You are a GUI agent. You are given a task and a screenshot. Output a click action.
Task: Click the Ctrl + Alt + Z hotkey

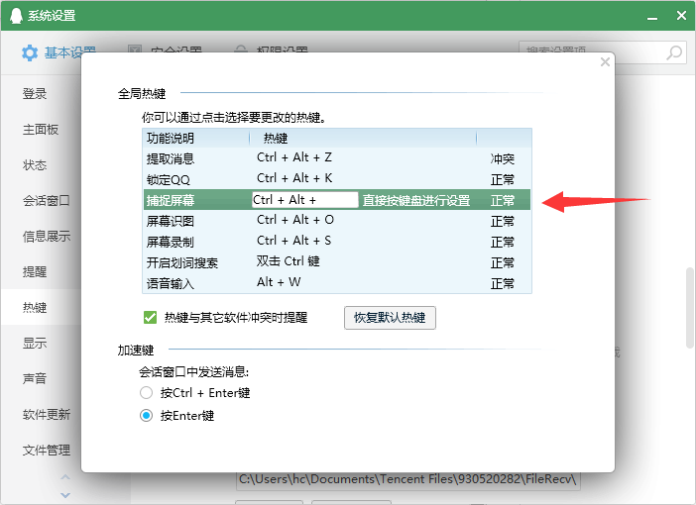[x=294, y=157]
